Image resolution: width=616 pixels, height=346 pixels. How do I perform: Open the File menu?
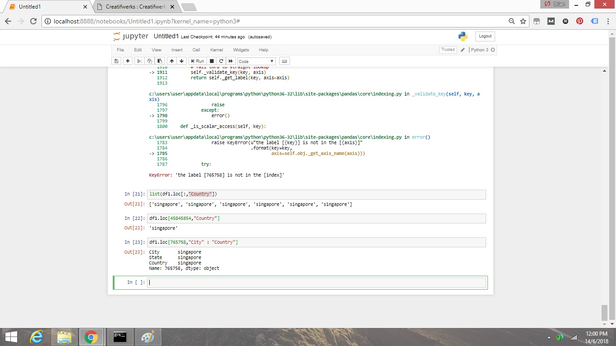(120, 50)
